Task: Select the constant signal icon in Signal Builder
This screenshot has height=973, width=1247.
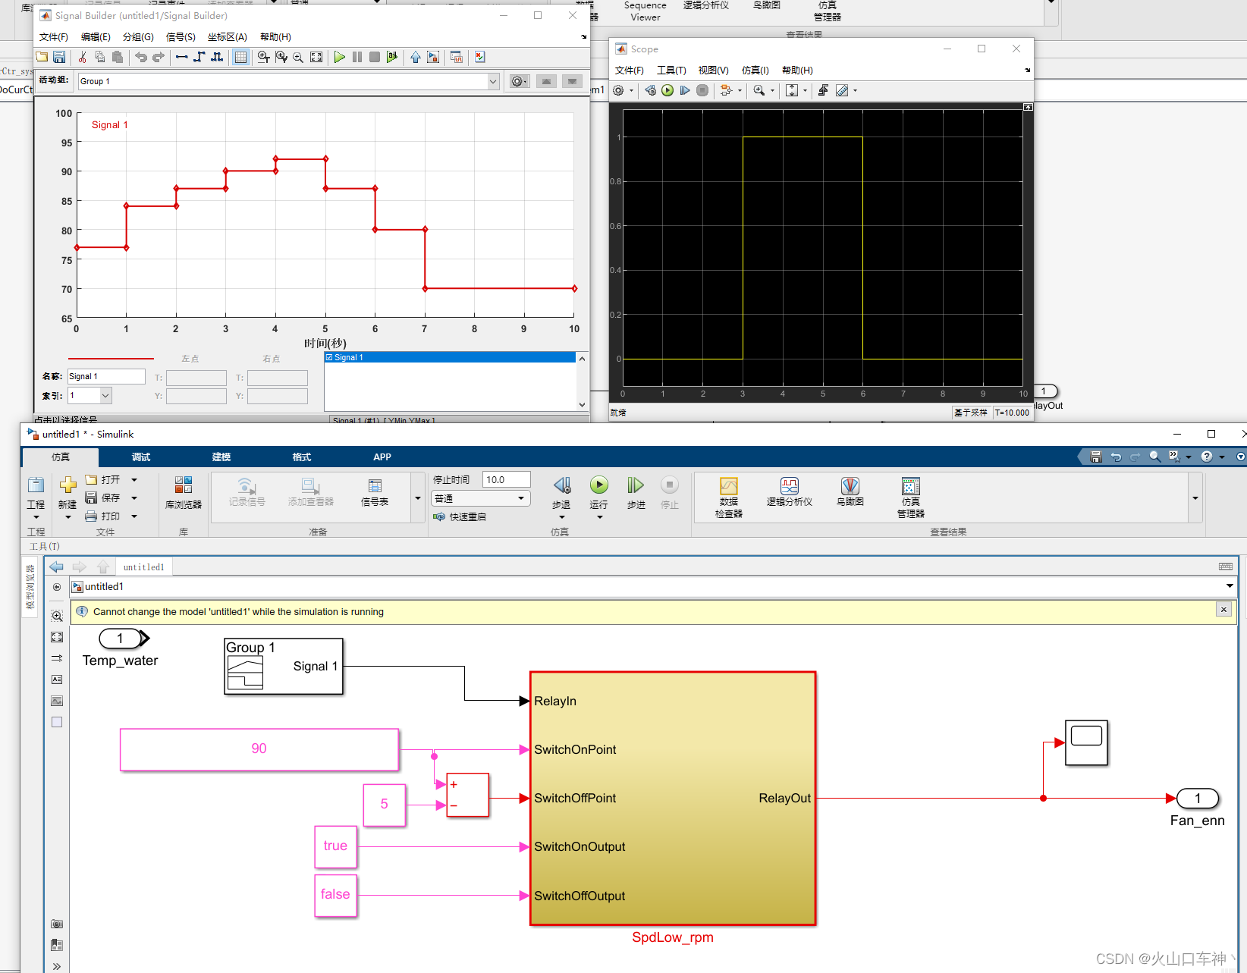Action: click(x=181, y=57)
